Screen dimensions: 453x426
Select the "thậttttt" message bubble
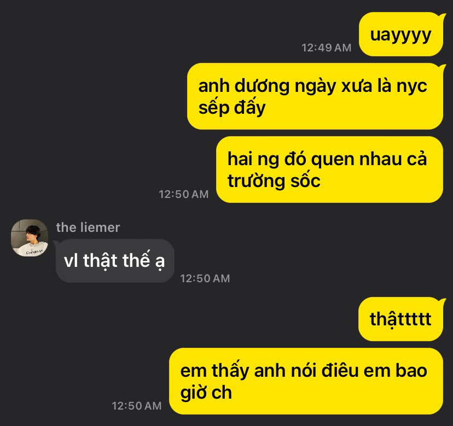tap(400, 319)
